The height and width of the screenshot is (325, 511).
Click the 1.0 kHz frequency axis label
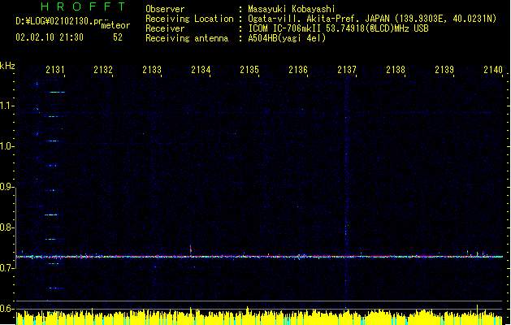click(6, 146)
